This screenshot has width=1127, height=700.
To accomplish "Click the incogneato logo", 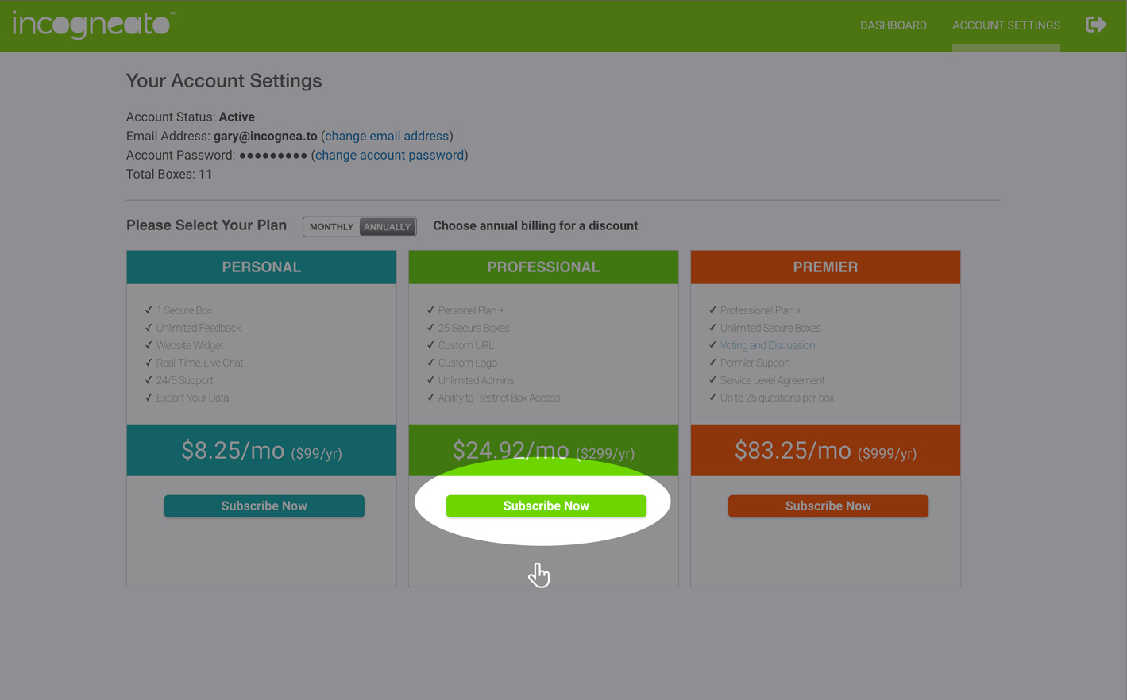I will (x=92, y=25).
